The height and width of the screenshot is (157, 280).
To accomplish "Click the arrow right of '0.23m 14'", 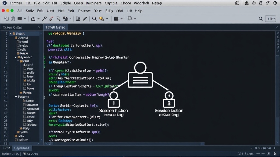I will coord(275,148).
